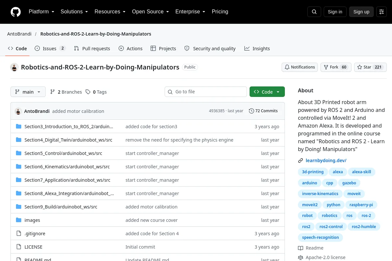Click the Fork icon

click(x=326, y=67)
